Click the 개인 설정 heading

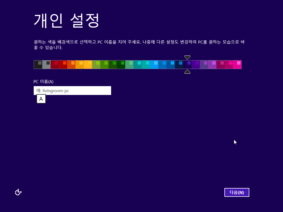click(67, 20)
